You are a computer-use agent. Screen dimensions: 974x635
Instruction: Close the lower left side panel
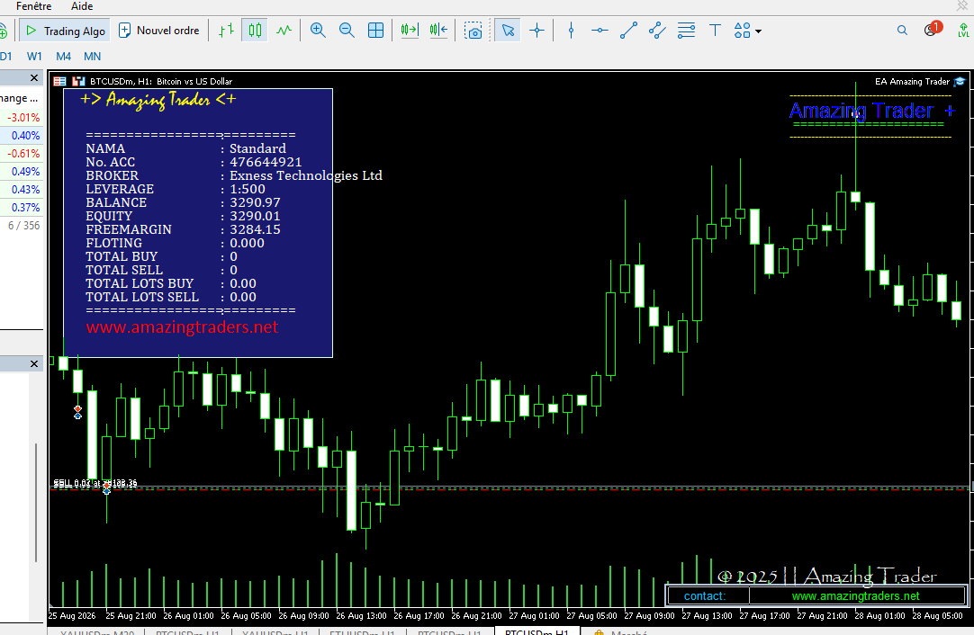[34, 364]
